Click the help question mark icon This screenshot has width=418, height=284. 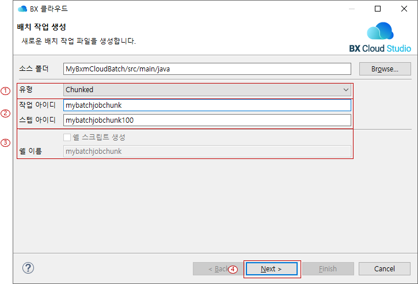pyautogui.click(x=28, y=268)
